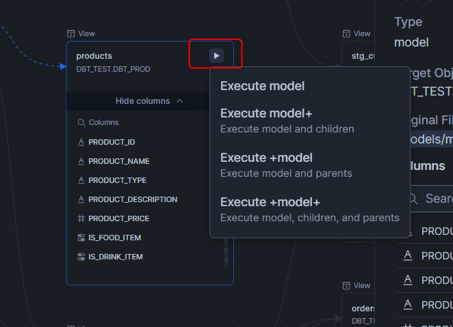
Task: Click the magnifier icon next to Columns
Action: coord(81,123)
